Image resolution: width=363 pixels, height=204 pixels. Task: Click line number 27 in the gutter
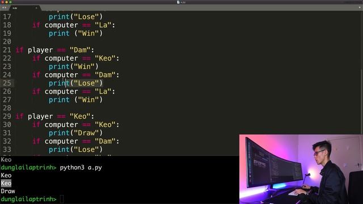pyautogui.click(x=7, y=100)
